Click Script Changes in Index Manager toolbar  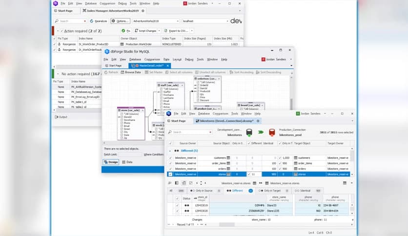(x=145, y=31)
